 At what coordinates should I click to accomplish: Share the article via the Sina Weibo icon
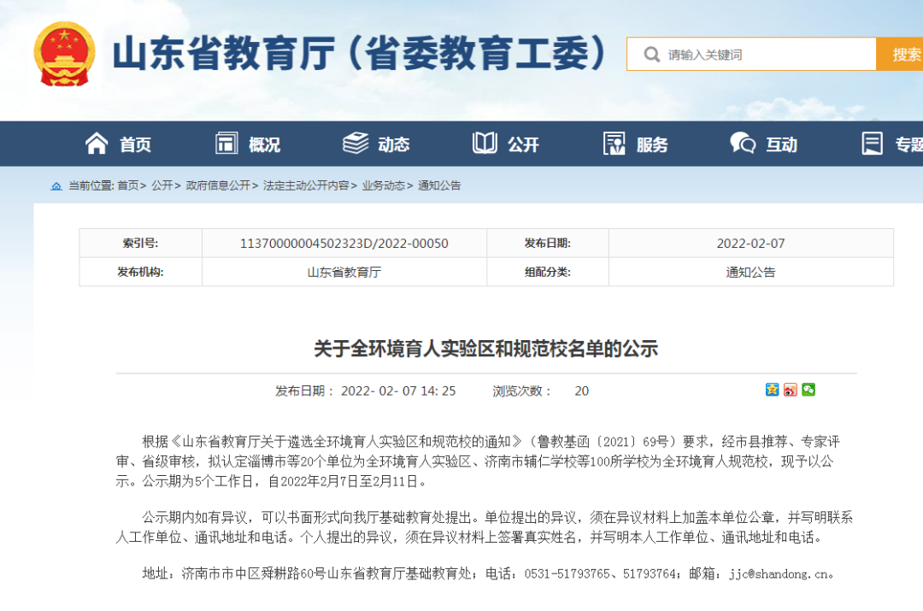click(791, 390)
